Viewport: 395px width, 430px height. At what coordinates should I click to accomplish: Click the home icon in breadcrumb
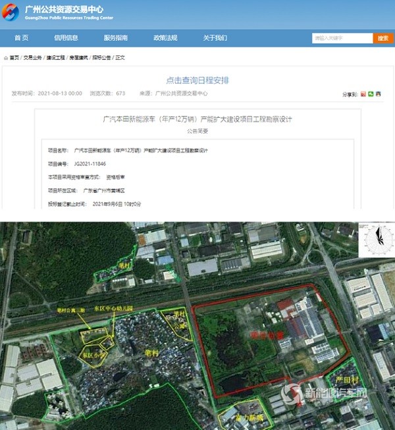click(6, 58)
